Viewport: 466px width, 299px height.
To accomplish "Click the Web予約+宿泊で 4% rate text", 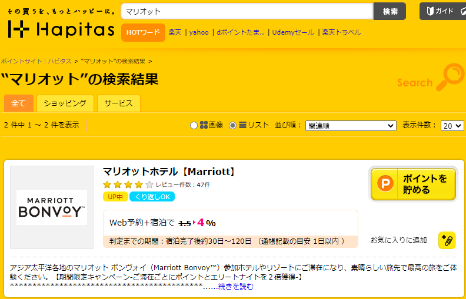I will coord(162,223).
